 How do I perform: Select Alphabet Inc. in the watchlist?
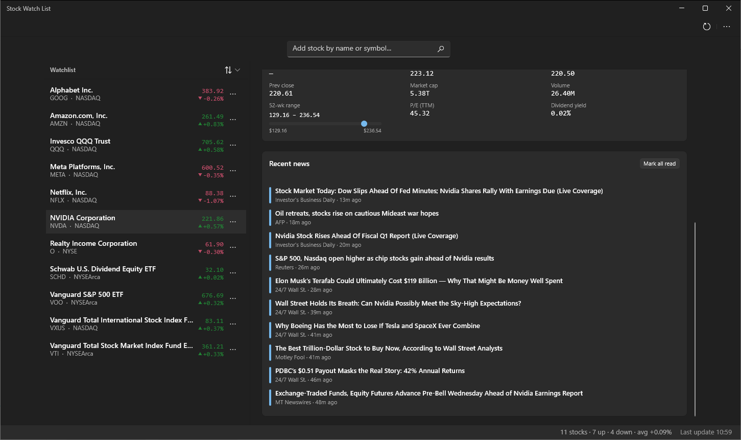click(x=146, y=94)
